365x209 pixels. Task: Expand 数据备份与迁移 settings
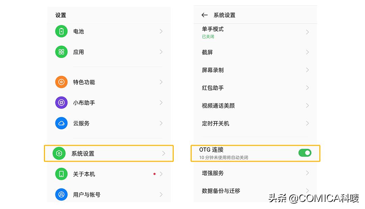[x=307, y=190]
